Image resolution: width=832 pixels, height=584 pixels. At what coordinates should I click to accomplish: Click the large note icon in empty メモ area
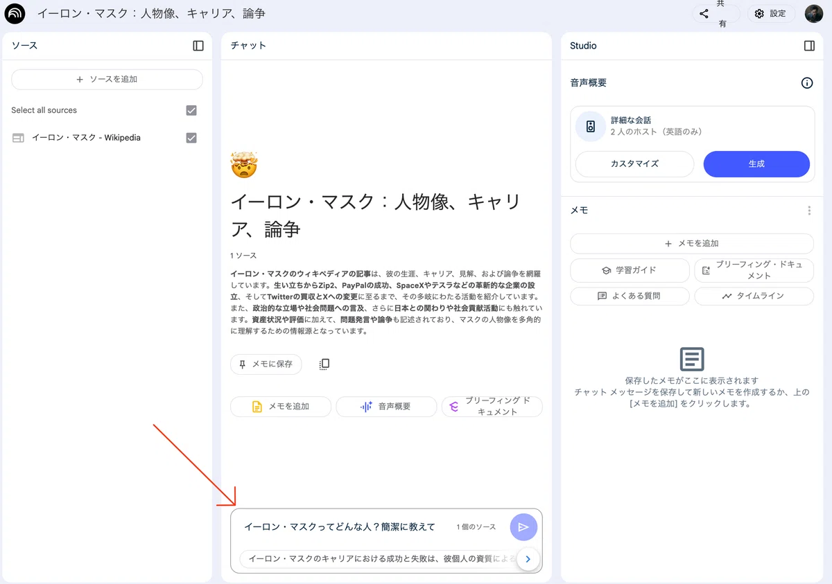pyautogui.click(x=692, y=360)
